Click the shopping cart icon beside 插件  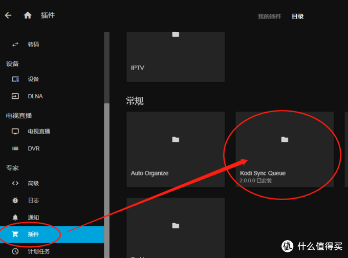15,234
